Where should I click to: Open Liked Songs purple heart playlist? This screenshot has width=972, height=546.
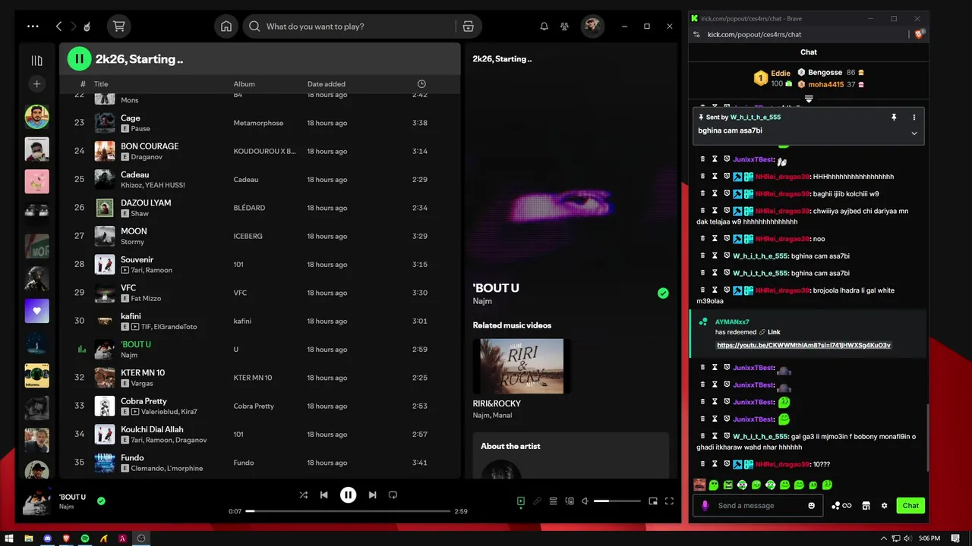[36, 311]
